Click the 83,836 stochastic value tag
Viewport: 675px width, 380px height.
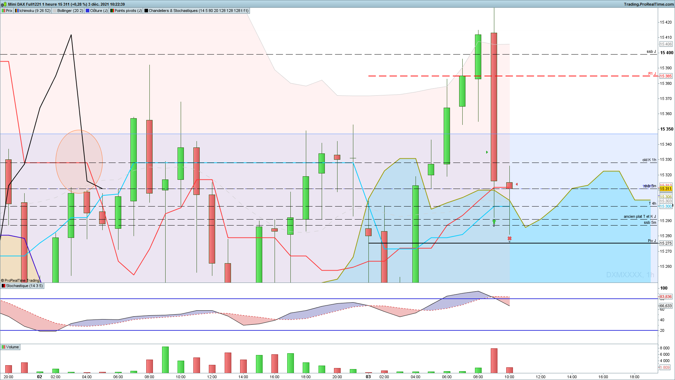(666, 297)
